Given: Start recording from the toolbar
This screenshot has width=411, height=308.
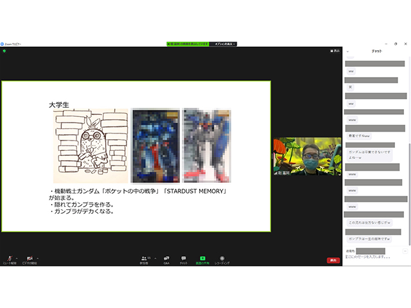Looking at the screenshot, I should pos(222,260).
